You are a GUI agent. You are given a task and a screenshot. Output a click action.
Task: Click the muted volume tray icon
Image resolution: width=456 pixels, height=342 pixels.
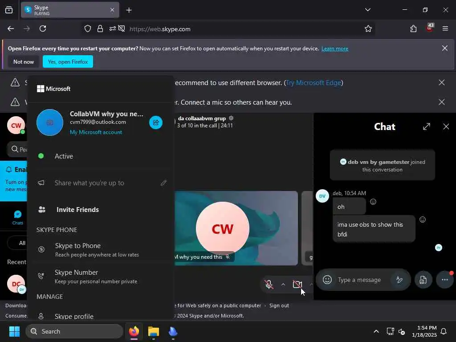[402, 331]
